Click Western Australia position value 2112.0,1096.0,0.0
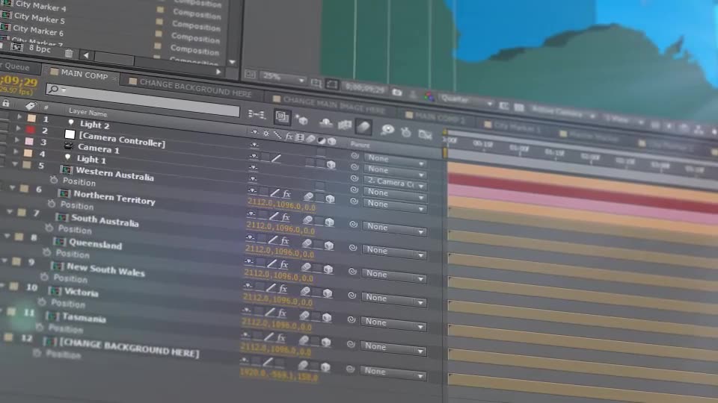The image size is (718, 403). [x=281, y=204]
